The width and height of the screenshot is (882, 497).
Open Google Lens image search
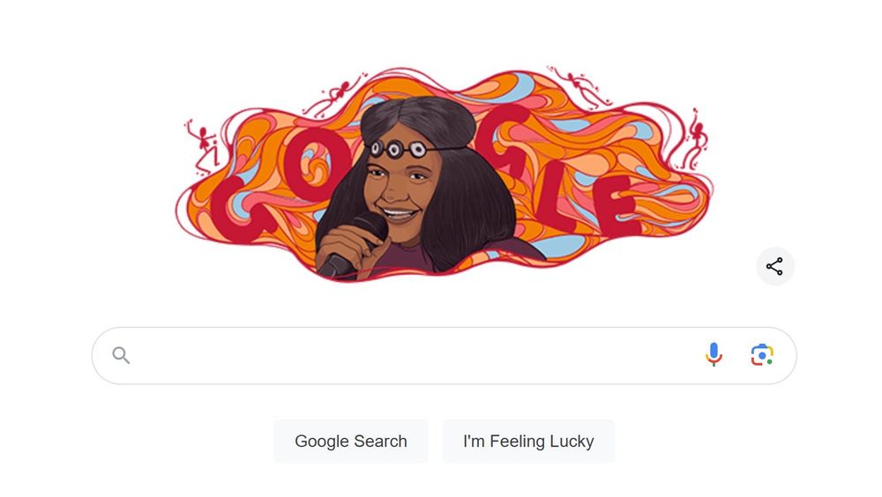coord(762,355)
